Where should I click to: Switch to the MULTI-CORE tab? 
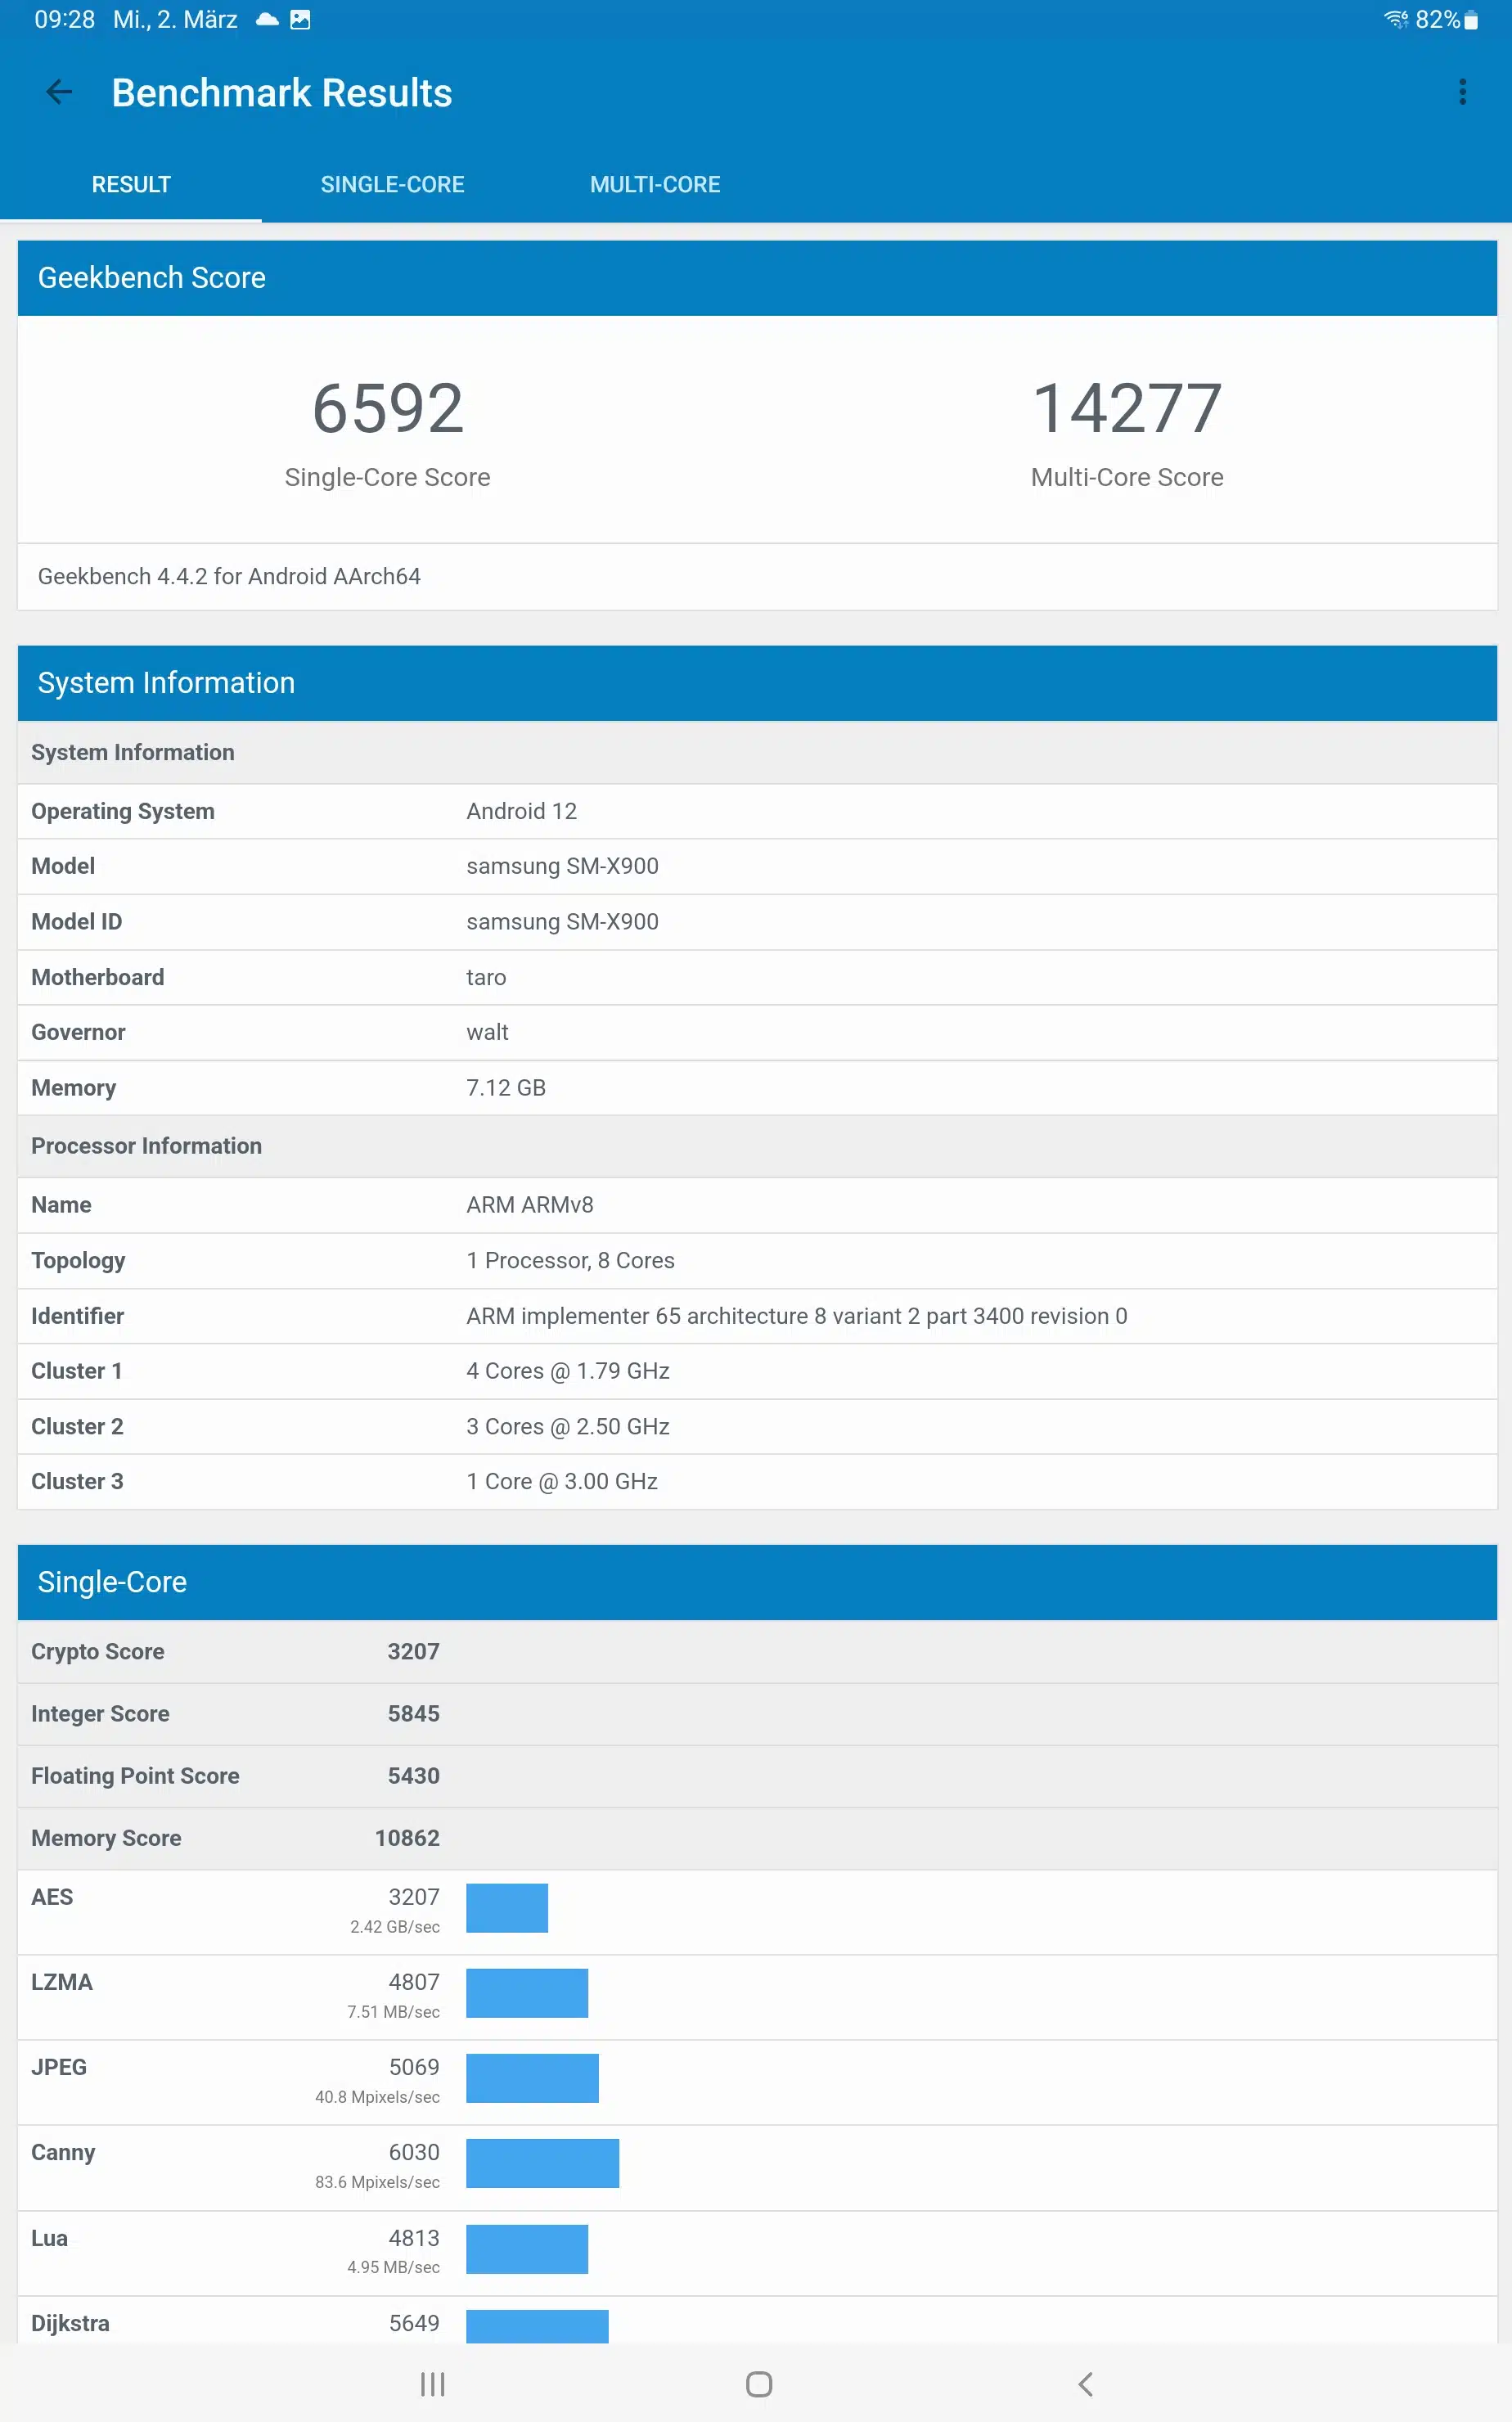tap(655, 185)
